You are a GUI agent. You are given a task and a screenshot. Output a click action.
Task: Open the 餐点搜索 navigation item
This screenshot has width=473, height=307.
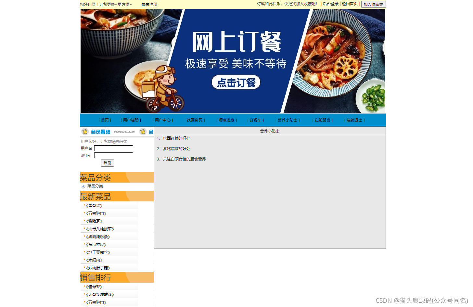pyautogui.click(x=226, y=120)
